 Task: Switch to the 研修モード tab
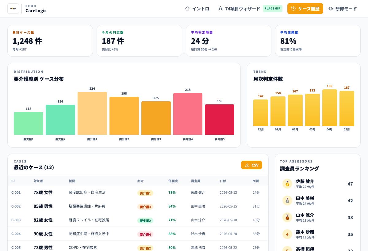pyautogui.click(x=343, y=9)
